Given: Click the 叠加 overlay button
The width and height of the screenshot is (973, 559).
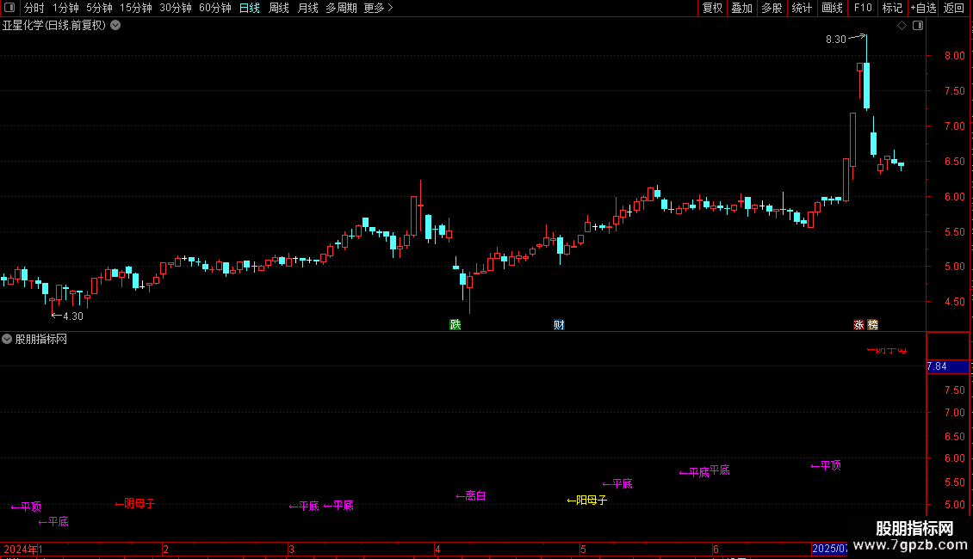Looking at the screenshot, I should coord(741,8).
